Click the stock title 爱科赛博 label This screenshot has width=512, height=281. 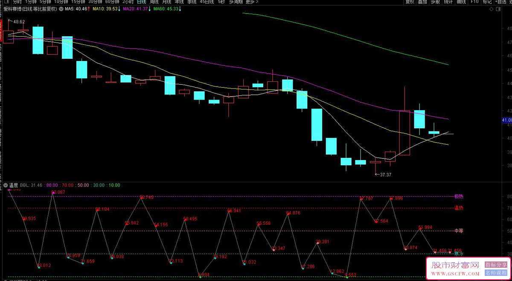pos(13,9)
